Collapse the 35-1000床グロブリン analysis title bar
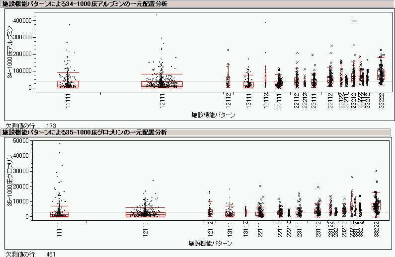The height and width of the screenshot is (257, 395). [x=84, y=132]
